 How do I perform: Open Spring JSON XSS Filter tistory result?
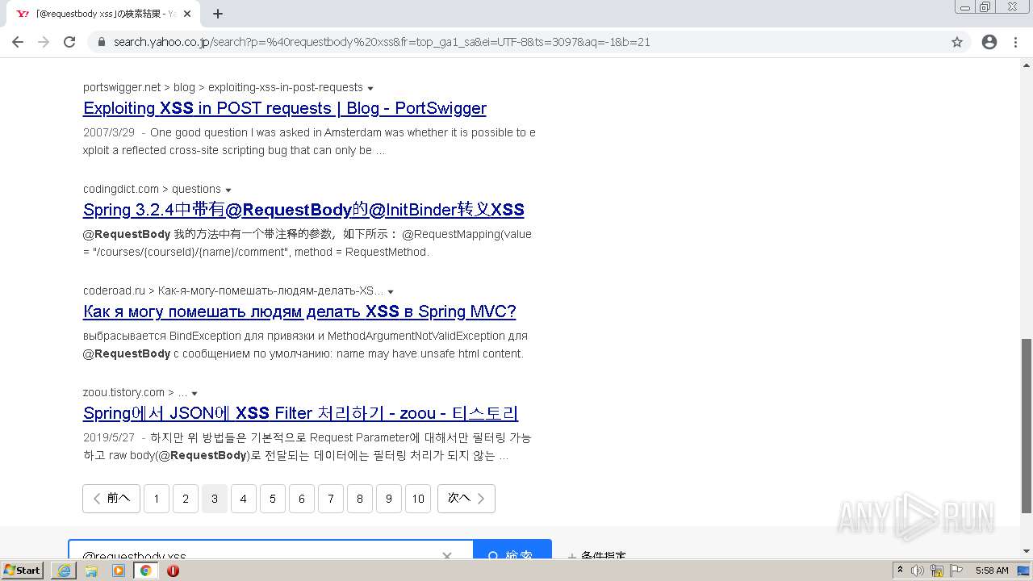click(x=301, y=413)
